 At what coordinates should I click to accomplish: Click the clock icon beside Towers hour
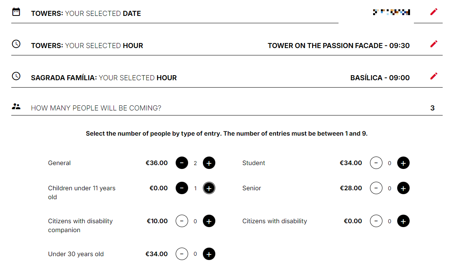[16, 44]
